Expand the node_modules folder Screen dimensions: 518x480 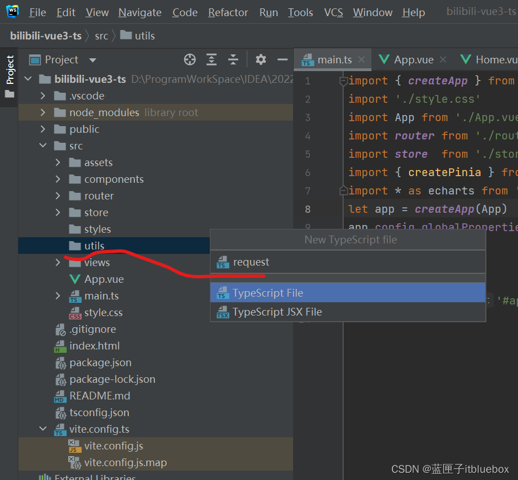tap(43, 113)
